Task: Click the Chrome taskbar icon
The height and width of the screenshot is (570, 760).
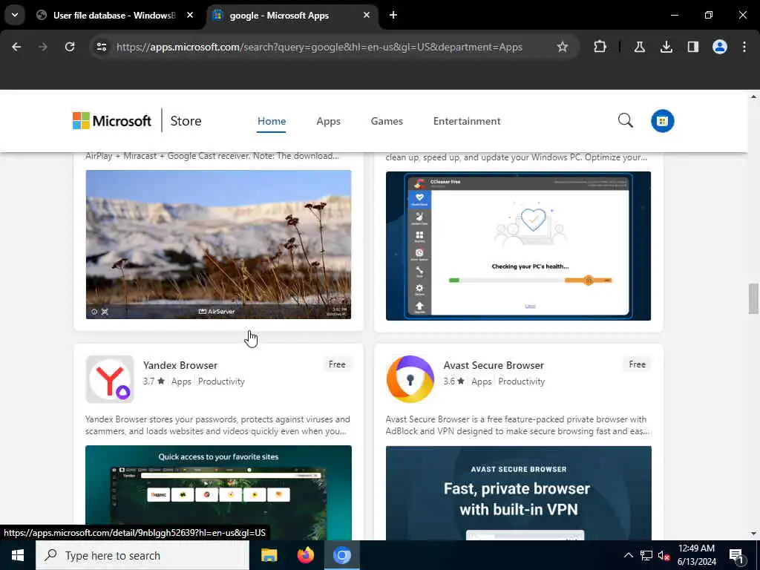Action: [x=341, y=555]
